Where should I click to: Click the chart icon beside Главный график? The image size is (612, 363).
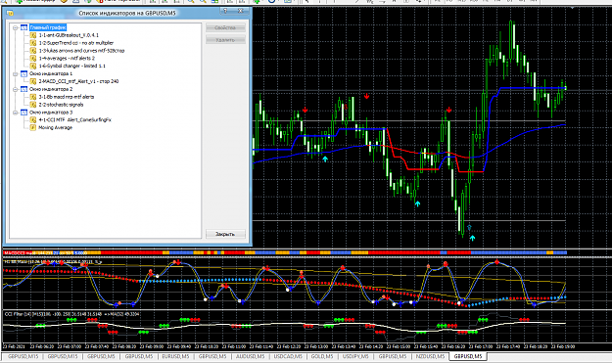point(24,27)
